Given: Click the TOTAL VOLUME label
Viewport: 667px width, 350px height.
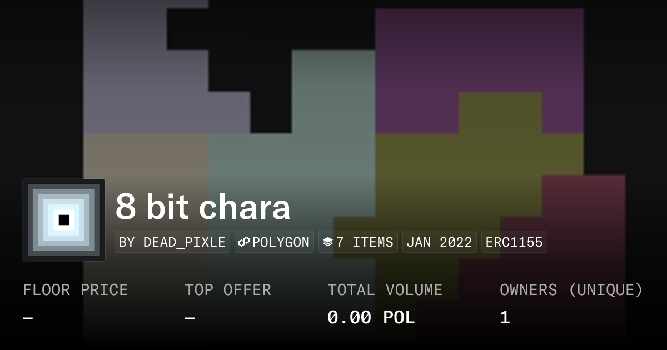Looking at the screenshot, I should 385,290.
